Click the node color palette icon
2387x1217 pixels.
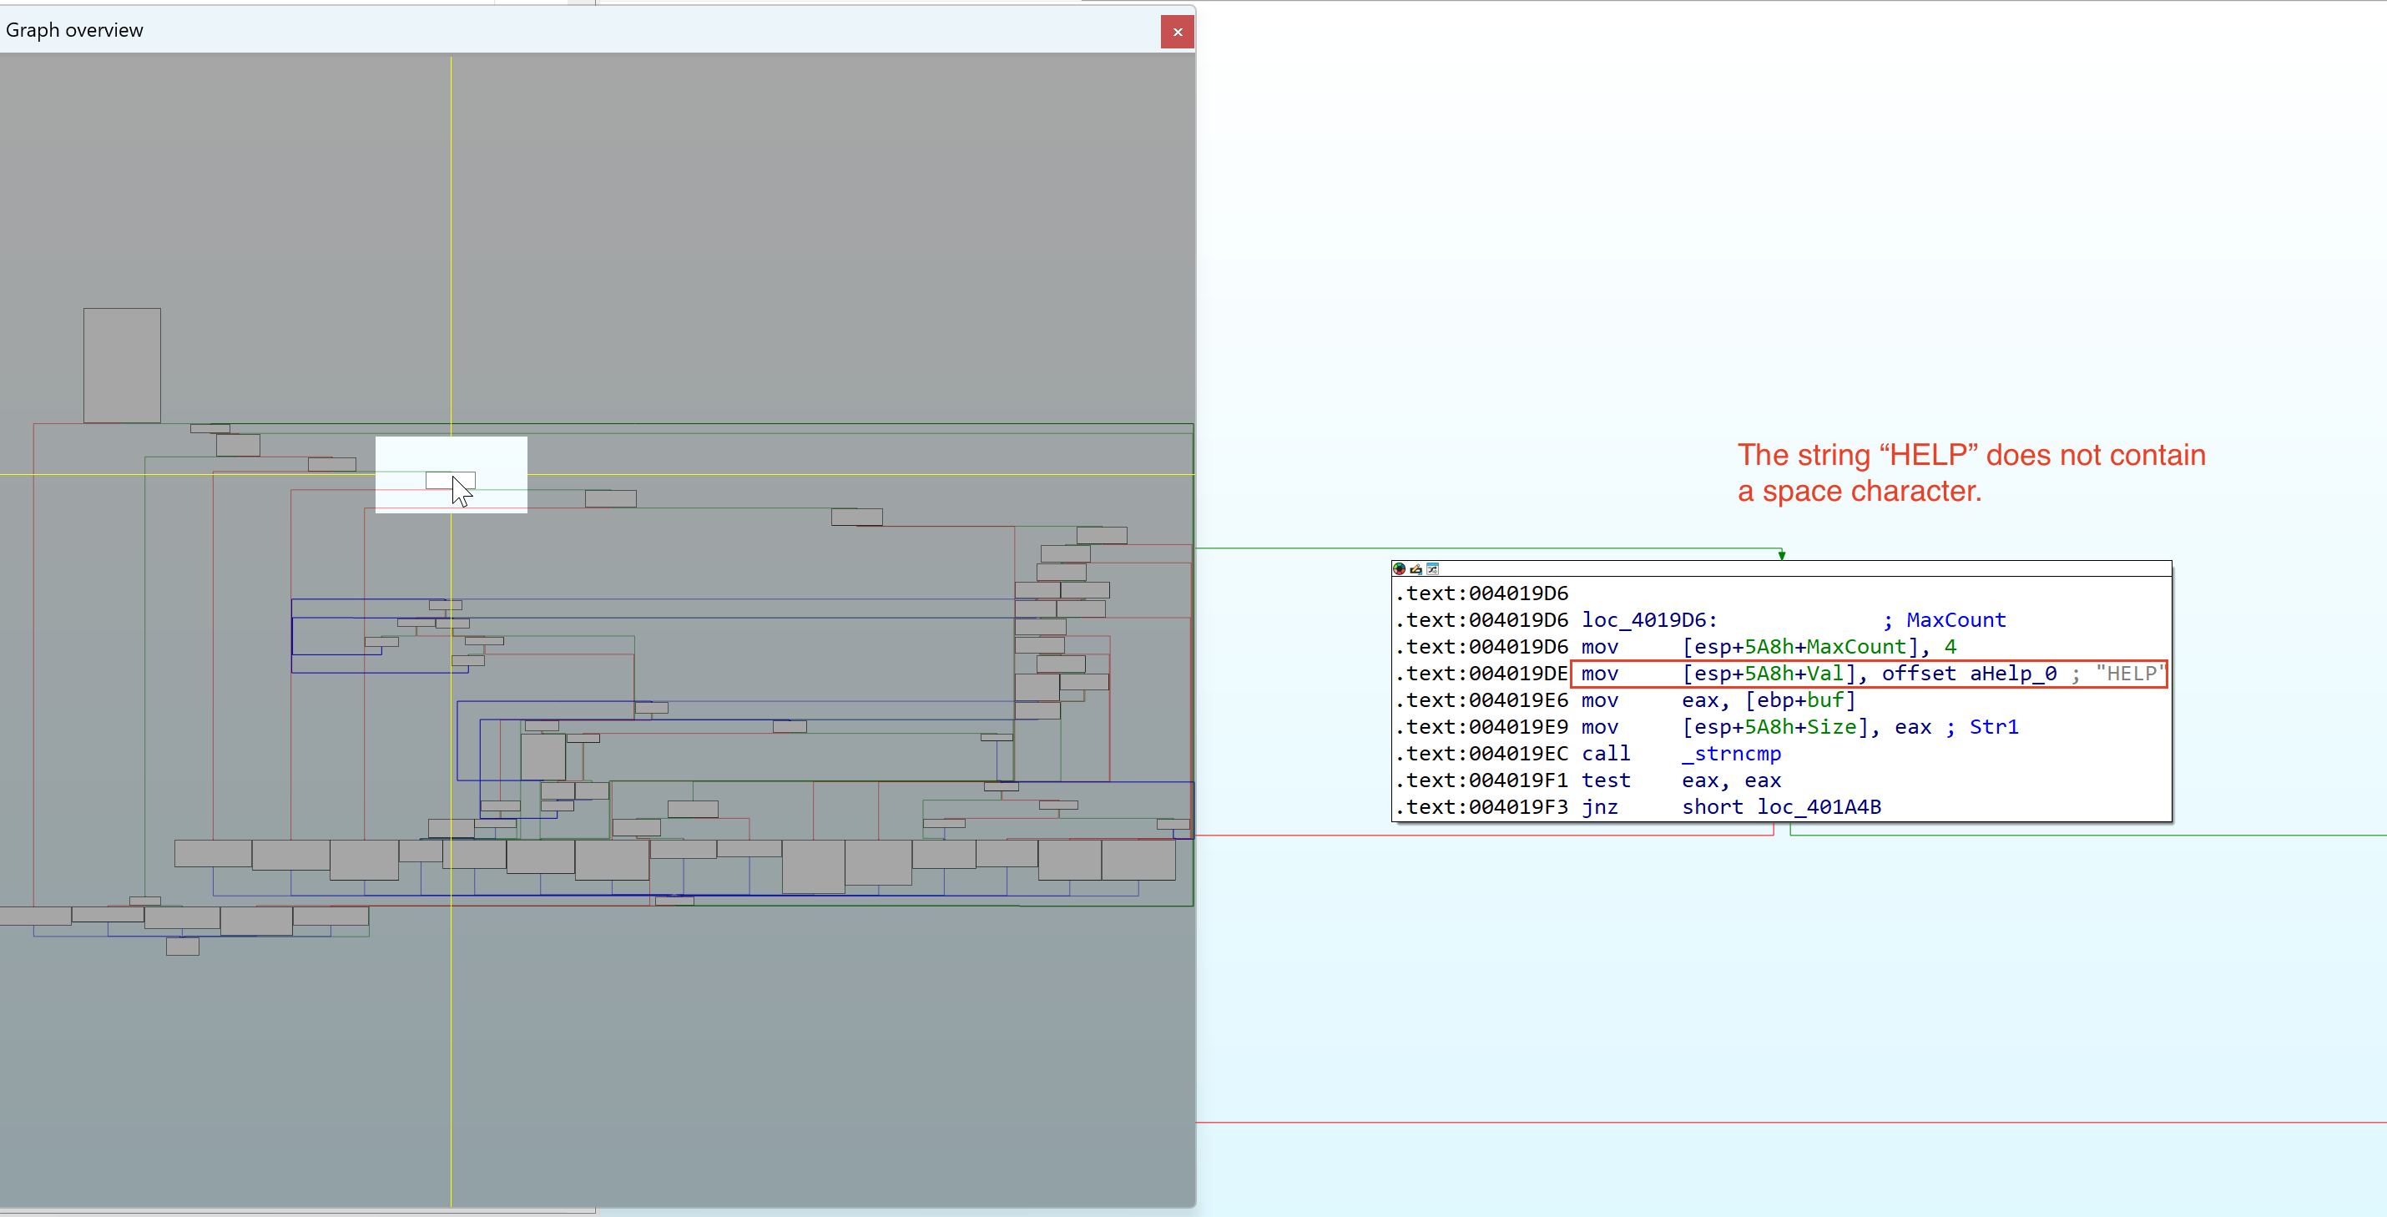(x=1399, y=569)
